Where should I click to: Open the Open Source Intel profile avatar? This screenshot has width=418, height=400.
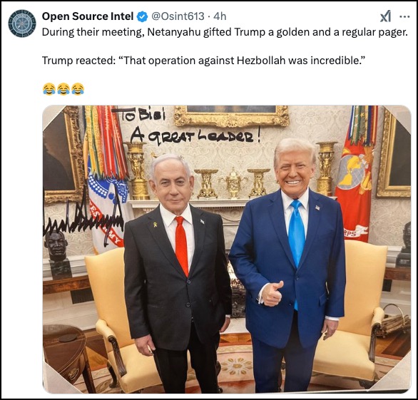click(x=22, y=24)
